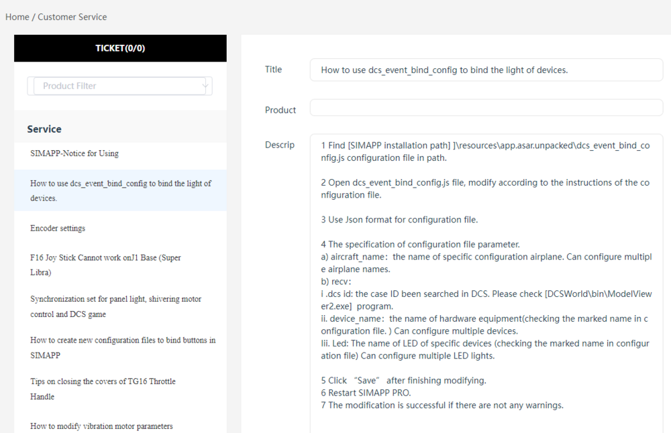Click into the Product Filter box

[114, 86]
